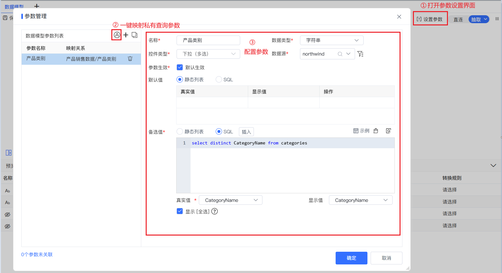Click 确定 button
The image size is (502, 273).
pyautogui.click(x=352, y=258)
